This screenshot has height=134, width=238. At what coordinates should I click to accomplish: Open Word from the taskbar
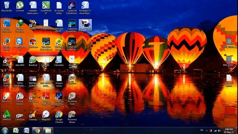click(26, 131)
